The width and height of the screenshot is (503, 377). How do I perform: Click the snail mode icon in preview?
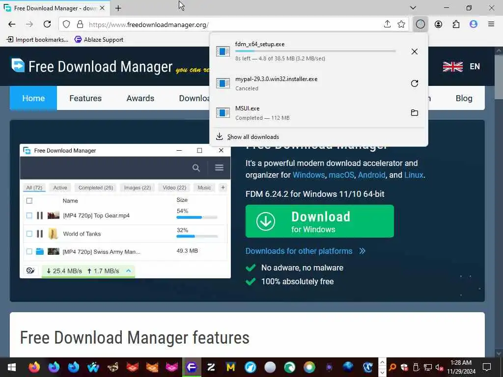[x=31, y=271]
